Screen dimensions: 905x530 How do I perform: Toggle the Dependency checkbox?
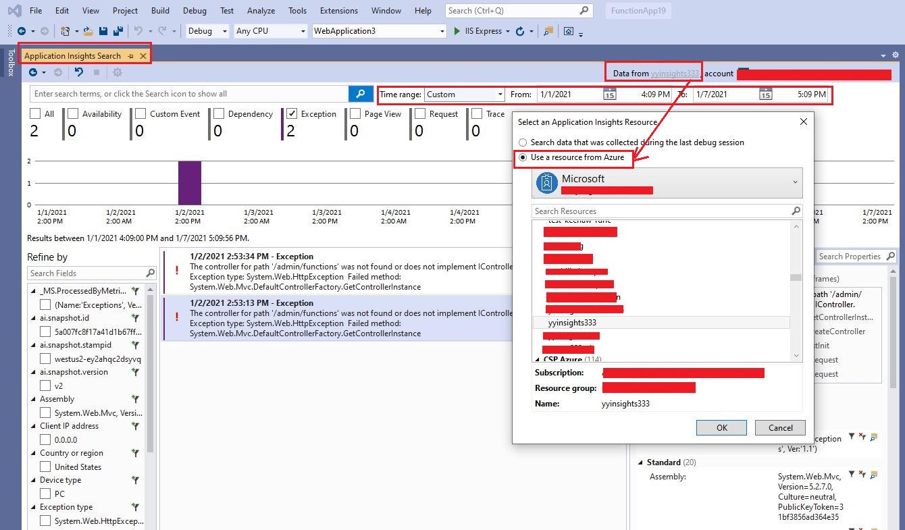coord(219,114)
